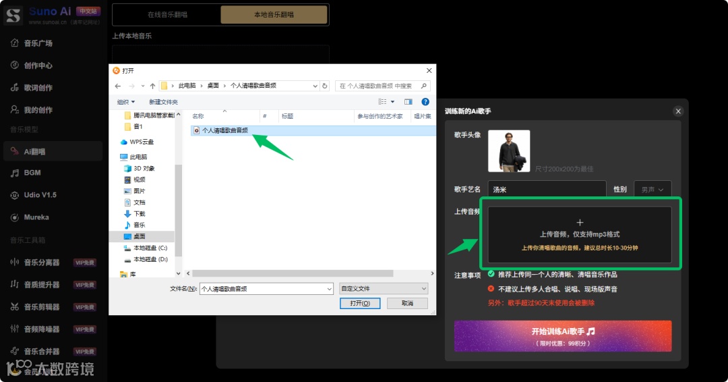
Task: Open the 自定义文件 file type dropdown
Action: point(384,289)
